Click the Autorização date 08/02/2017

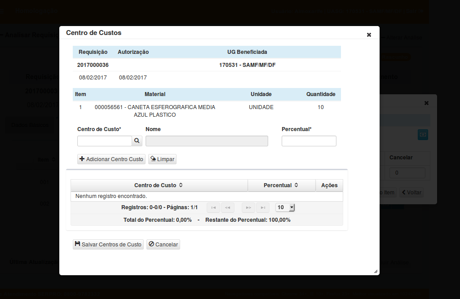[133, 78]
